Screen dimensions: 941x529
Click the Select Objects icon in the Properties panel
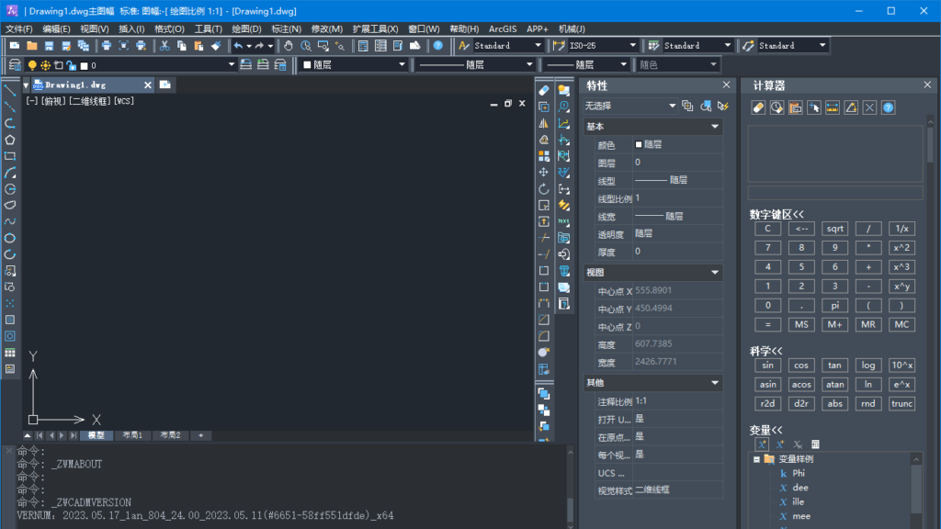coord(706,107)
